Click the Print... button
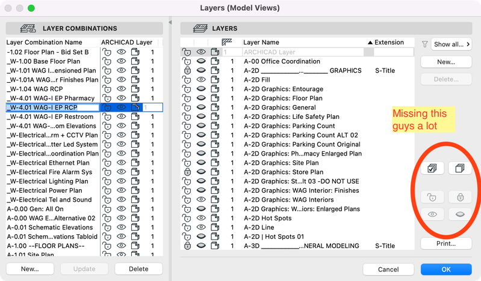 (446, 244)
